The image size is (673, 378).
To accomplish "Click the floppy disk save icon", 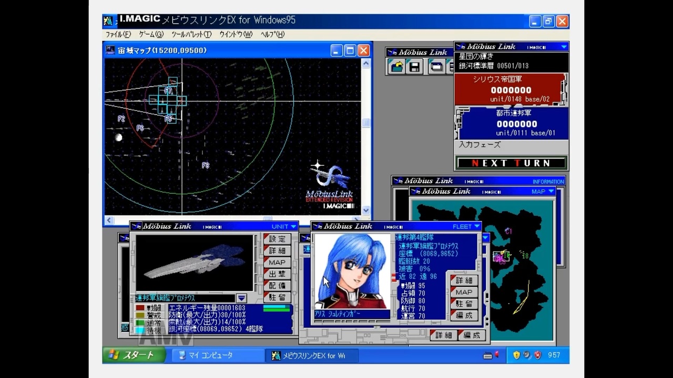I will coord(414,66).
